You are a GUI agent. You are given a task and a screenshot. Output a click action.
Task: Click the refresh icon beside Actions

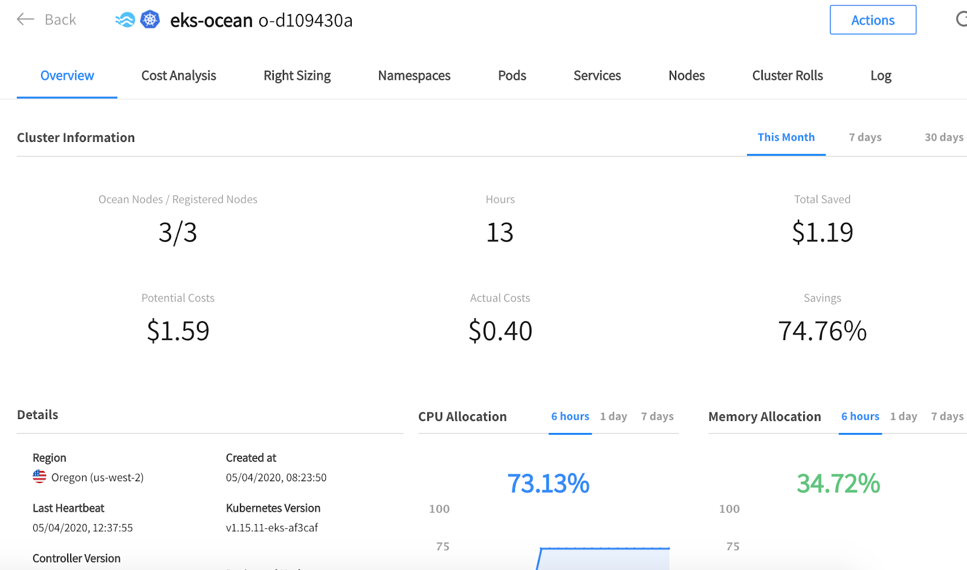(962, 19)
